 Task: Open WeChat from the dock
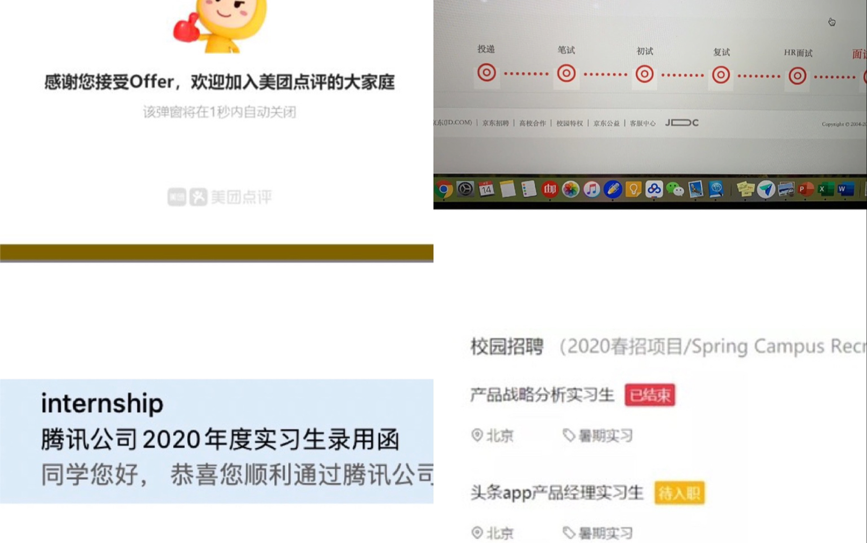(x=675, y=189)
